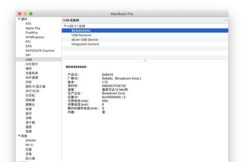Select Apple Pay in the sidebar
Image resolution: width=244 pixels, height=162 pixels.
33,28
